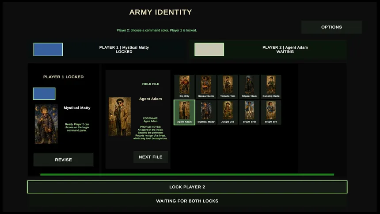380x214 pixels.
Task: Pick the Mystical Matty card in grid
Action: (206, 112)
